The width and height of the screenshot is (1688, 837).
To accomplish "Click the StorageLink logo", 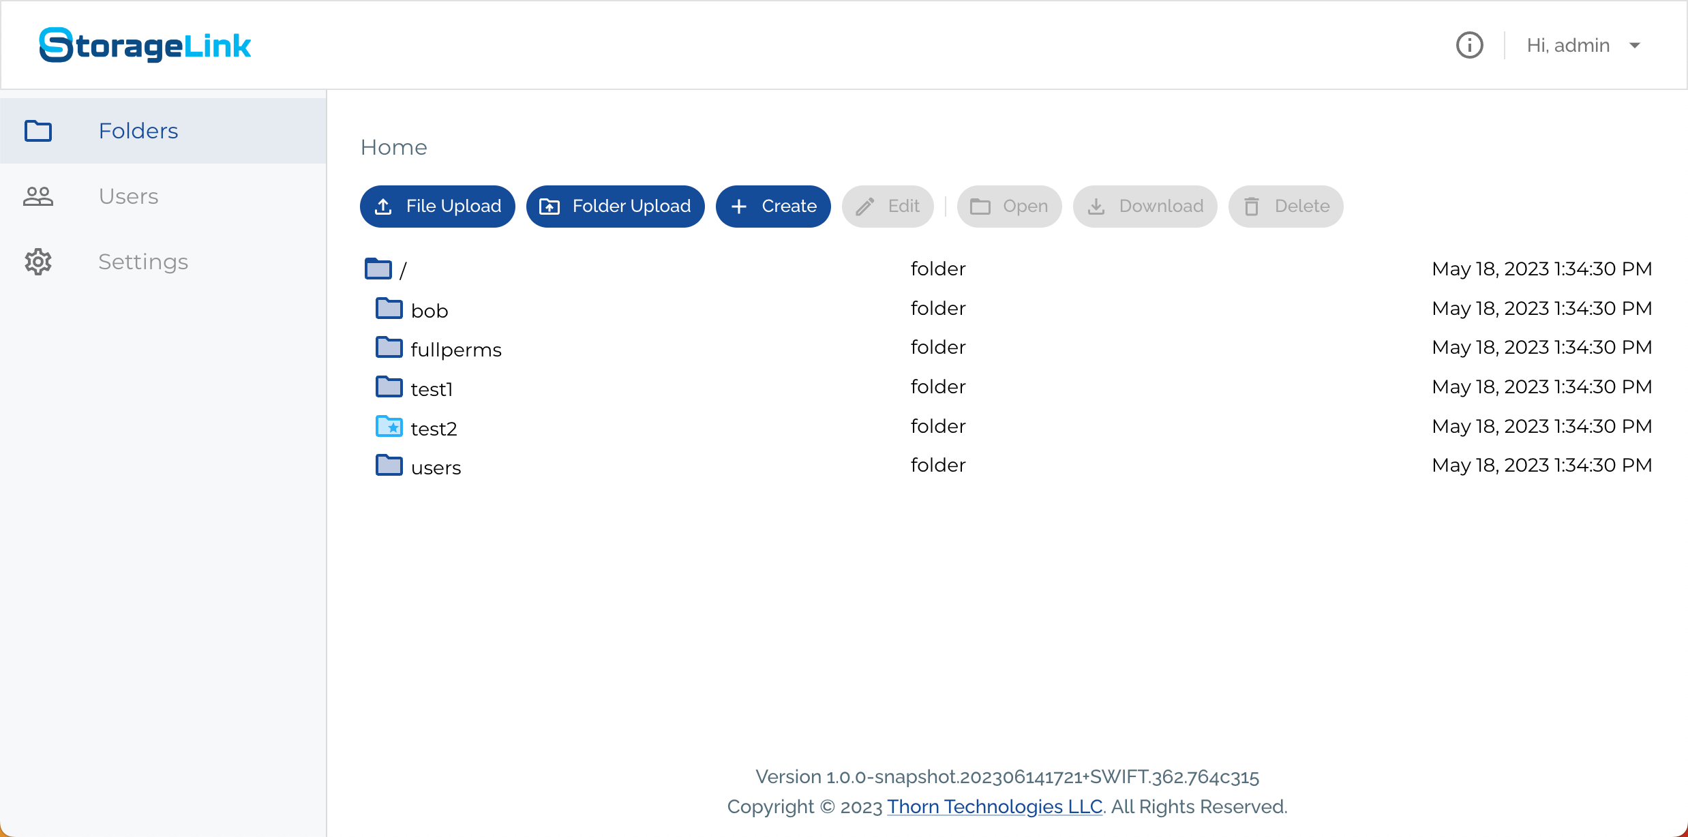I will (145, 45).
